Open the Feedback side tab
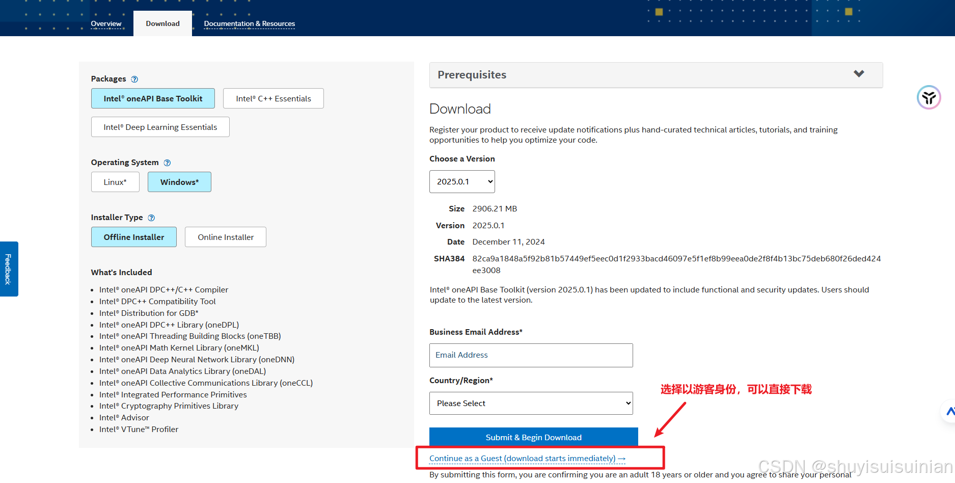Viewport: 955px width, 483px height. (x=9, y=269)
